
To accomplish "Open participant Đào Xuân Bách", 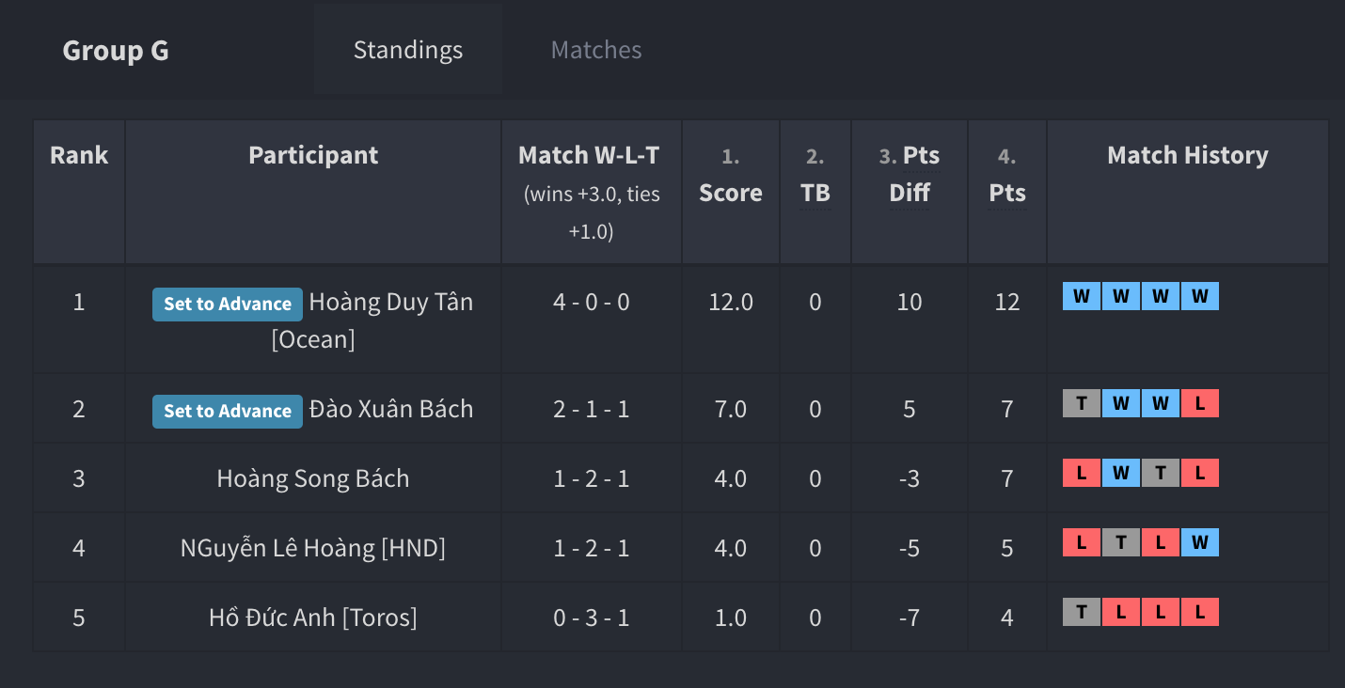I will pyautogui.click(x=391, y=409).
